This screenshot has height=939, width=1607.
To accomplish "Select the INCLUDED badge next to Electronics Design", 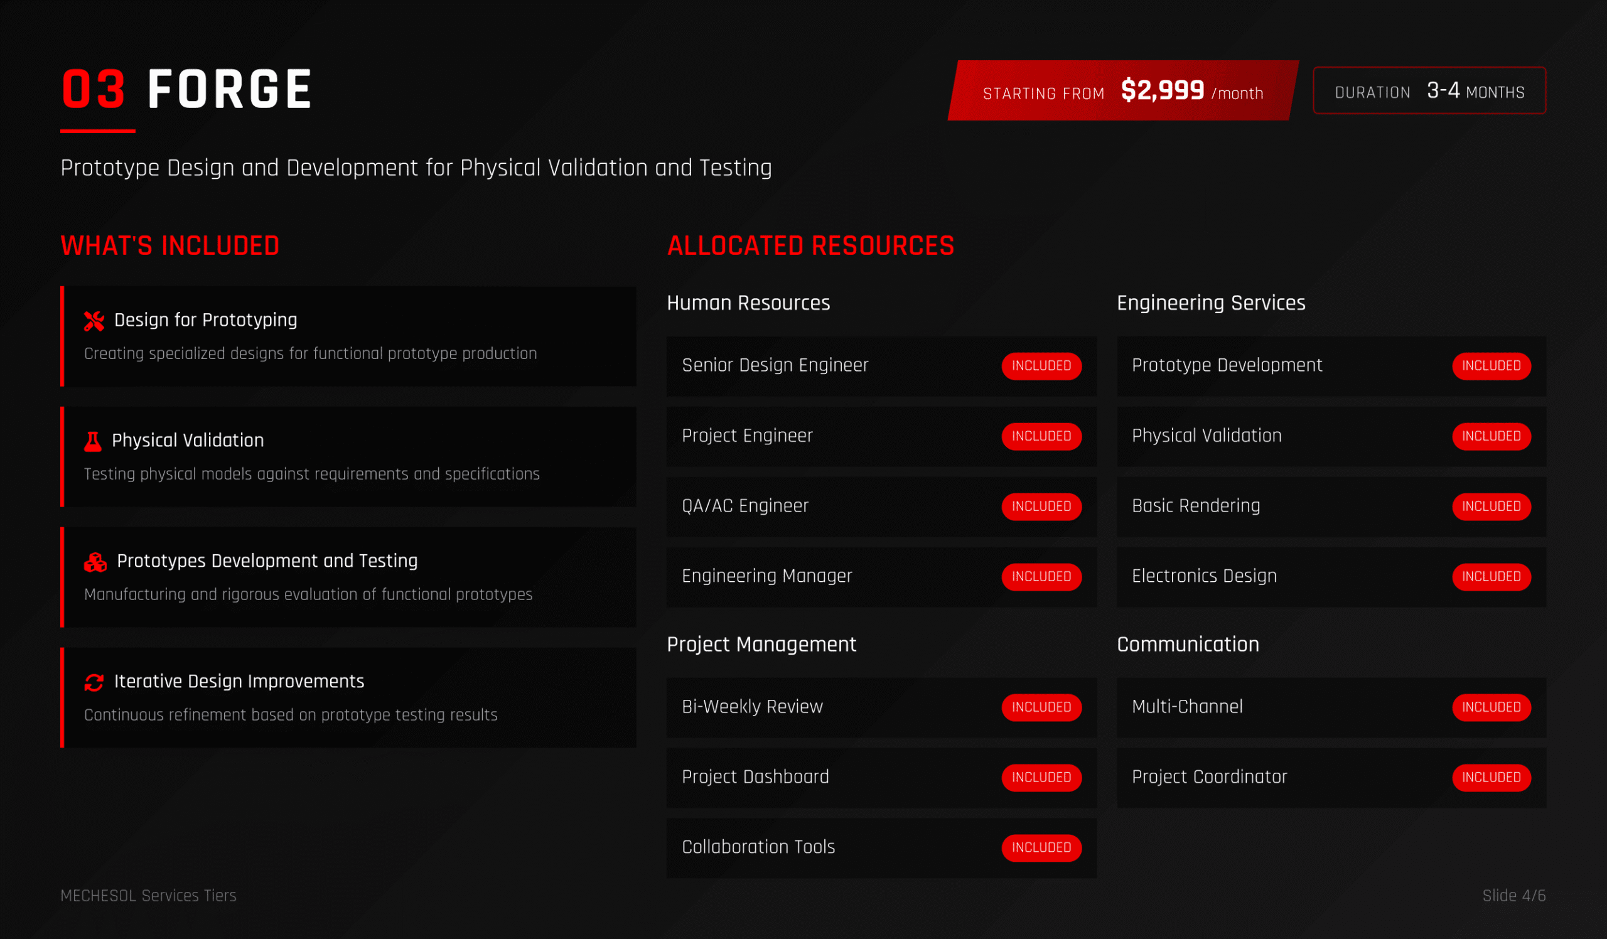I will click(x=1491, y=576).
